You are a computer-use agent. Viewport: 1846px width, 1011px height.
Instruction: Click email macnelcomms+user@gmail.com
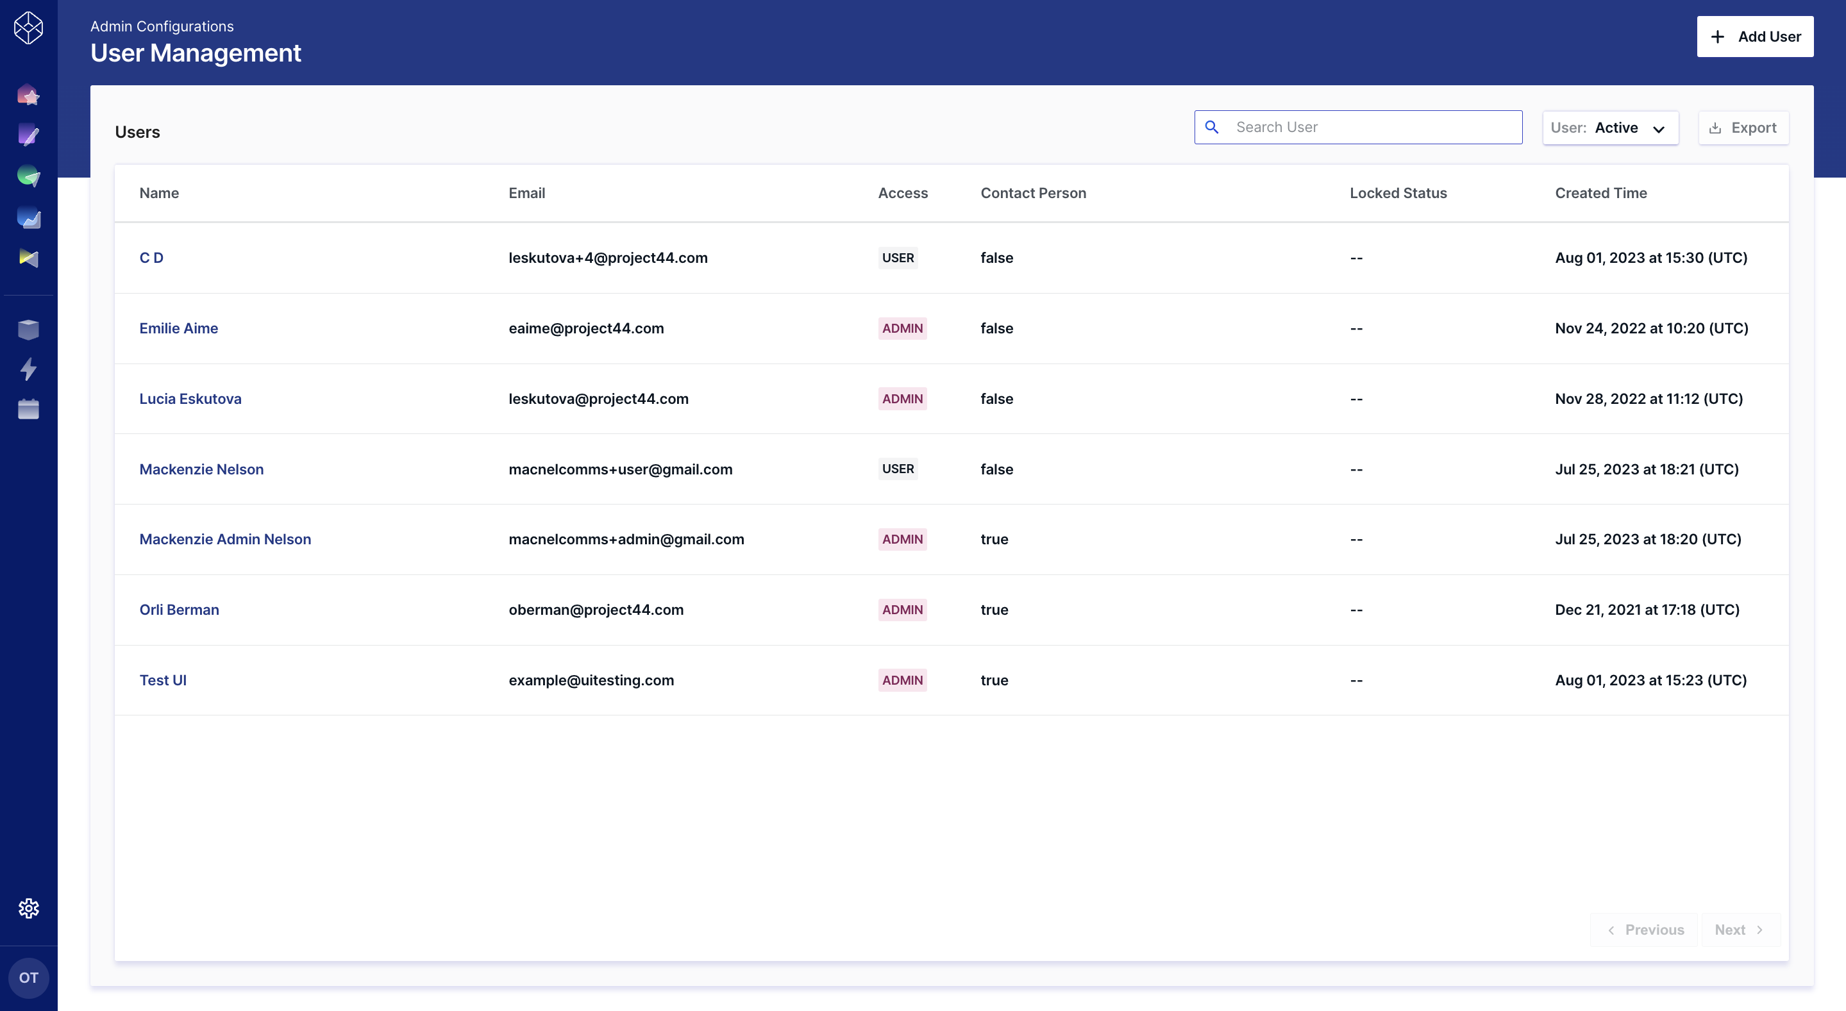point(621,469)
